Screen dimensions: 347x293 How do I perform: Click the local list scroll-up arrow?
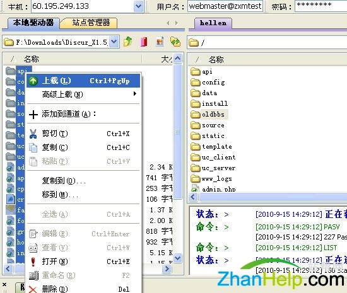[178, 59]
